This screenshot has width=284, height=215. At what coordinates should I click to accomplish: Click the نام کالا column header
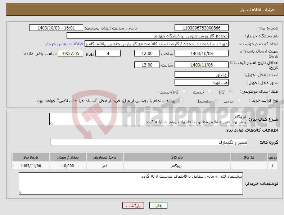(177, 157)
